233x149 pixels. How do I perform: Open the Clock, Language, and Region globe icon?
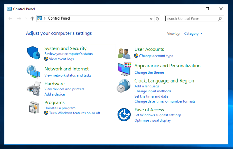coord(124,86)
